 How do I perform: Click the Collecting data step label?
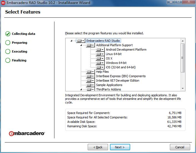pos(24,34)
